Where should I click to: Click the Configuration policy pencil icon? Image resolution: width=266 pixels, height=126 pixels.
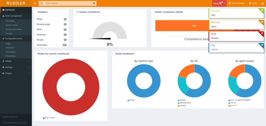click(x=4, y=38)
